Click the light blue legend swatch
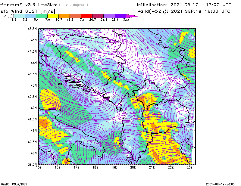 click(x=30, y=16)
